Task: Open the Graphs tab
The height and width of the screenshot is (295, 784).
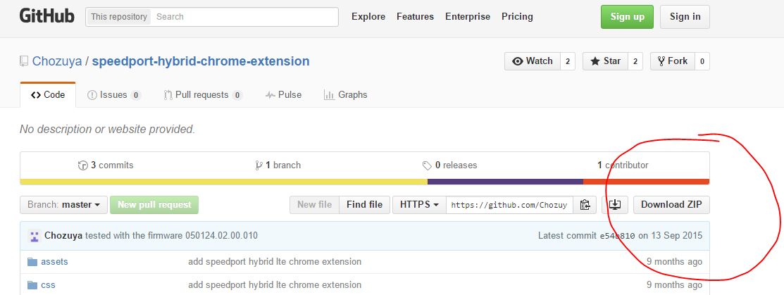Action: (x=345, y=95)
